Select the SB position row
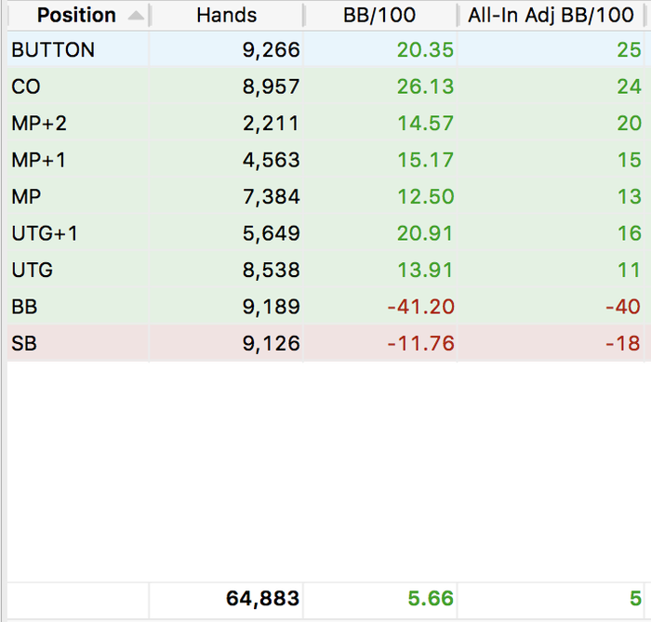 coord(325,343)
